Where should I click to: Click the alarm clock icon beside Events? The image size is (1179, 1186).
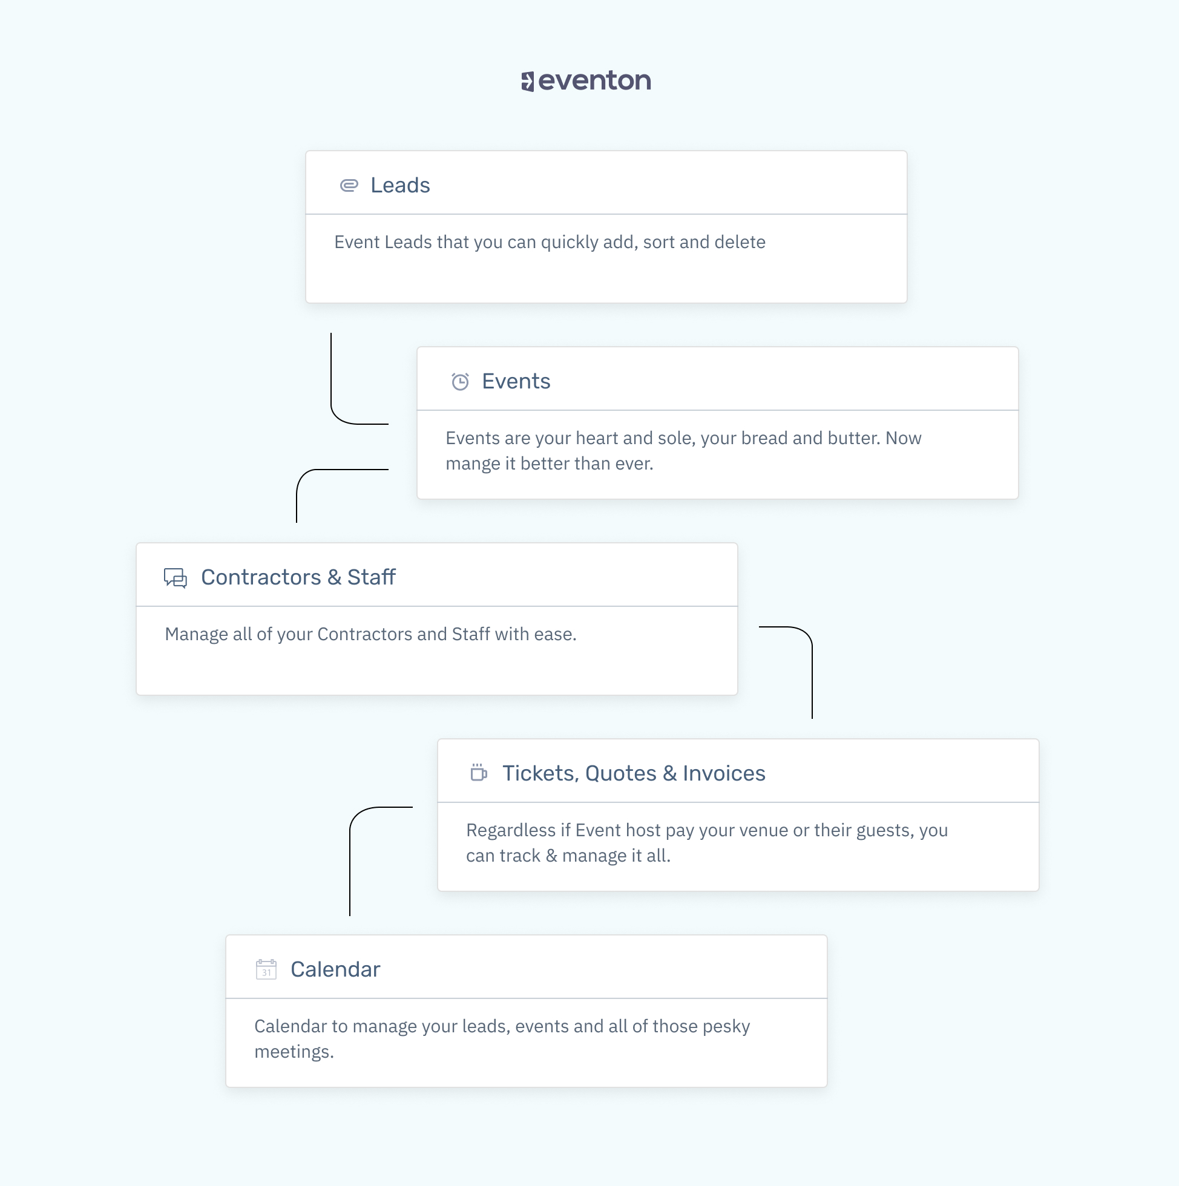pos(460,382)
